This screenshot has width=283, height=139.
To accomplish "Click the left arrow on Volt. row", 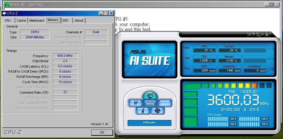I will [x=269, y=59].
